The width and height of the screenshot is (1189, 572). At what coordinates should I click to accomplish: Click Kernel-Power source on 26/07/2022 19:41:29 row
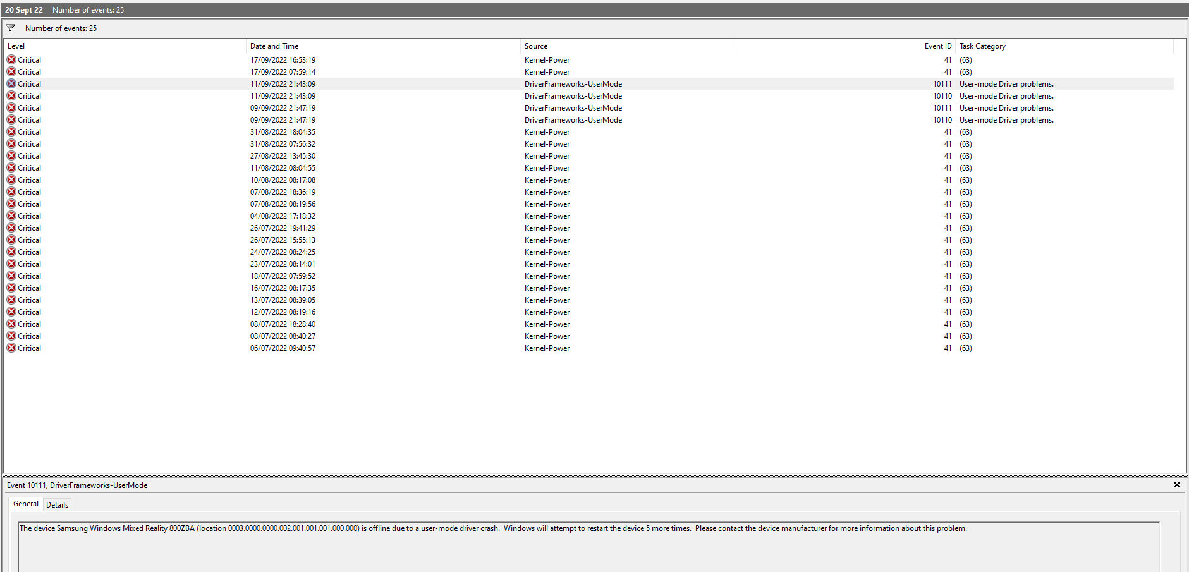click(x=547, y=228)
